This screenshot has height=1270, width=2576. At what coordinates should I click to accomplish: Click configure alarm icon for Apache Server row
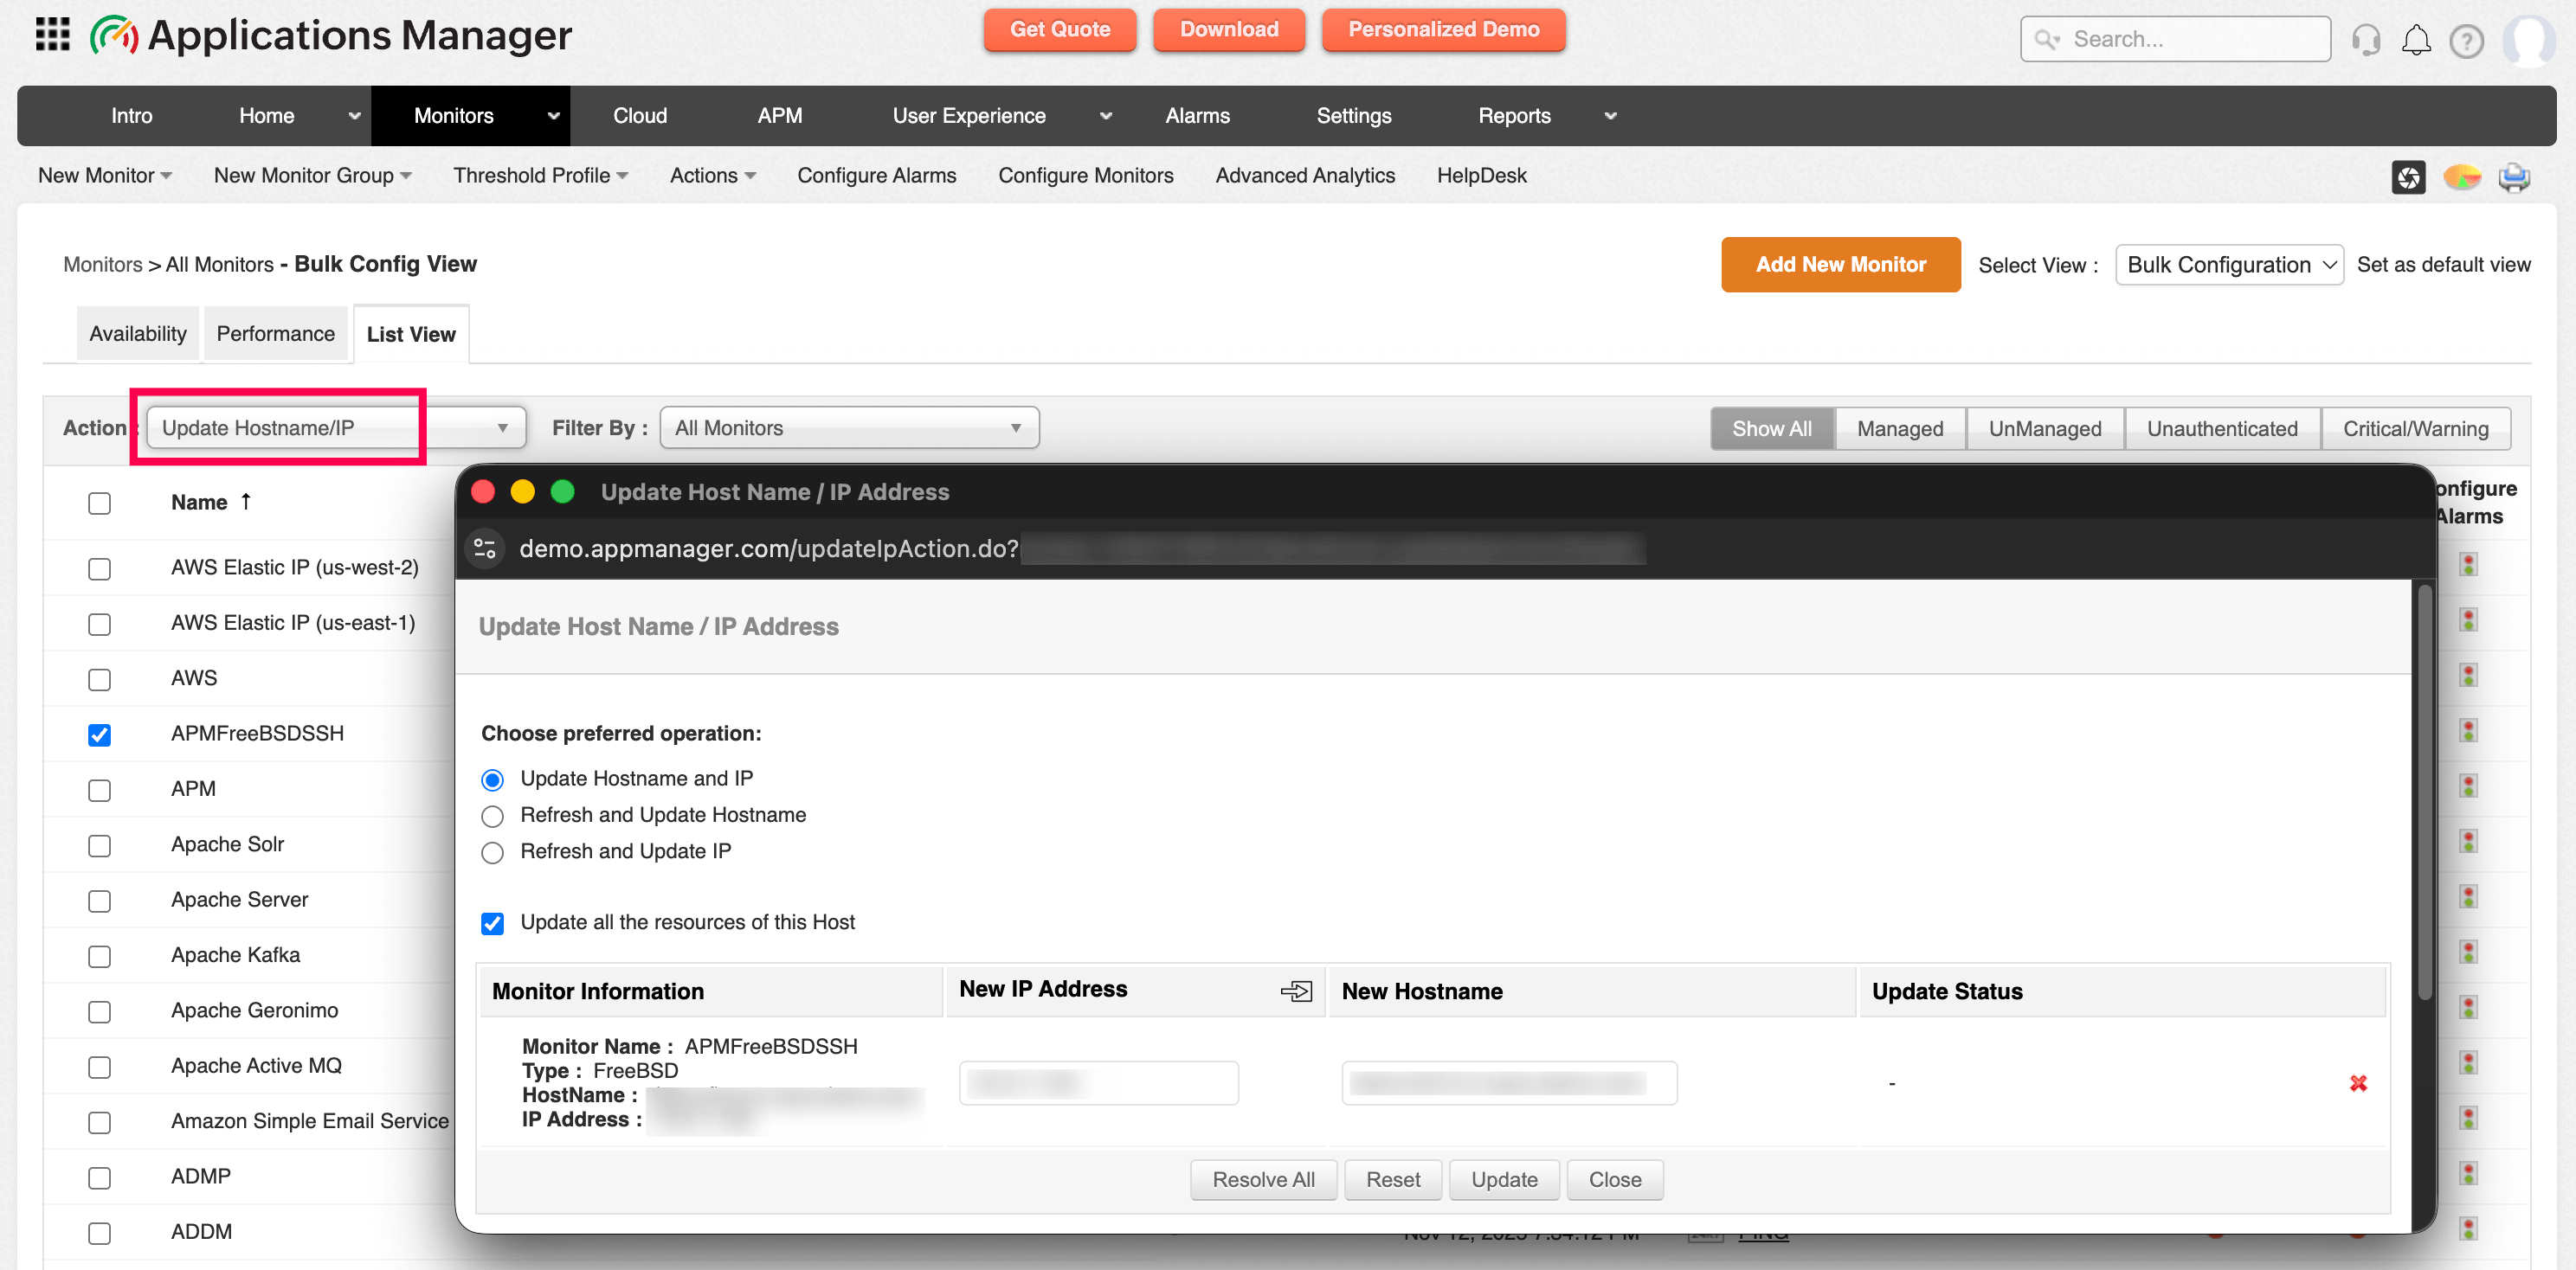pyautogui.click(x=2468, y=897)
